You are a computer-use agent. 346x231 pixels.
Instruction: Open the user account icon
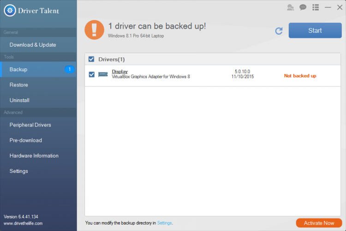tap(290, 7)
